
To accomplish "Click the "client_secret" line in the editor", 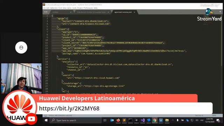I will (x=113, y=43).
